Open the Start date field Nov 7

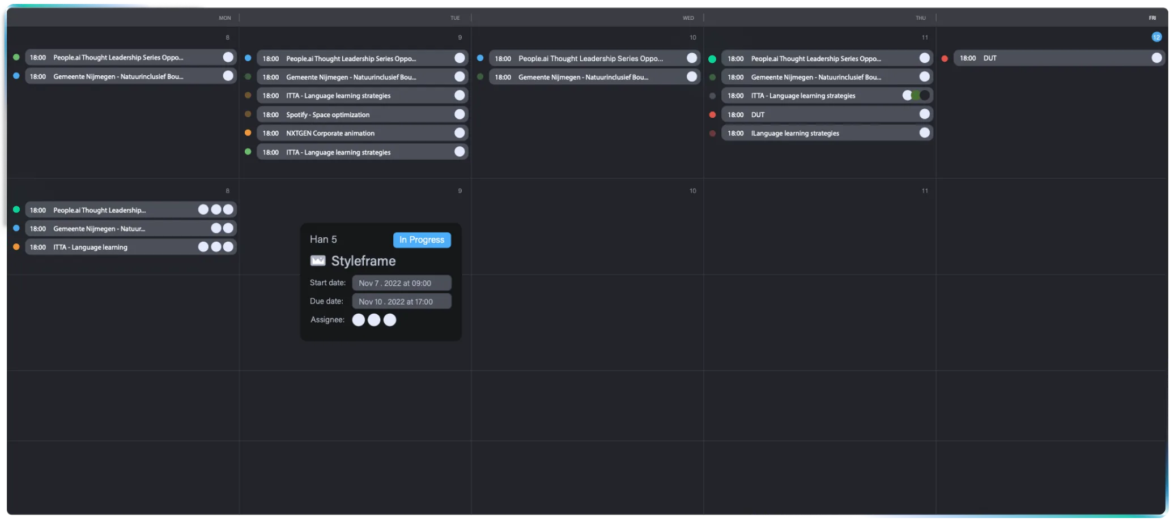tap(401, 283)
